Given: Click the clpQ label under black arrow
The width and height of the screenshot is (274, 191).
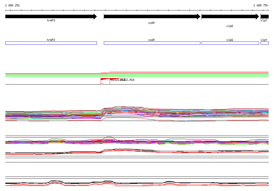Looking at the screenshot, I should (x=230, y=26).
